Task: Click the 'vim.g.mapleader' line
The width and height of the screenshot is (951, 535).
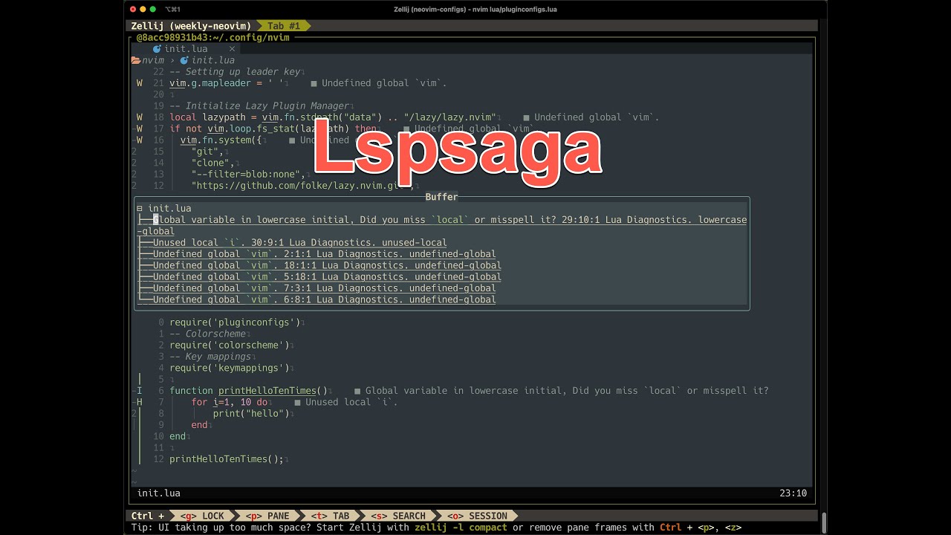Action: click(227, 83)
